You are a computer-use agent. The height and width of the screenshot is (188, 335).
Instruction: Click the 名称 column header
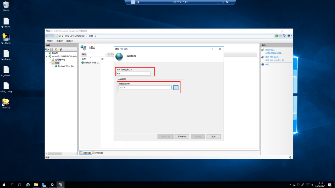[x=91, y=59]
